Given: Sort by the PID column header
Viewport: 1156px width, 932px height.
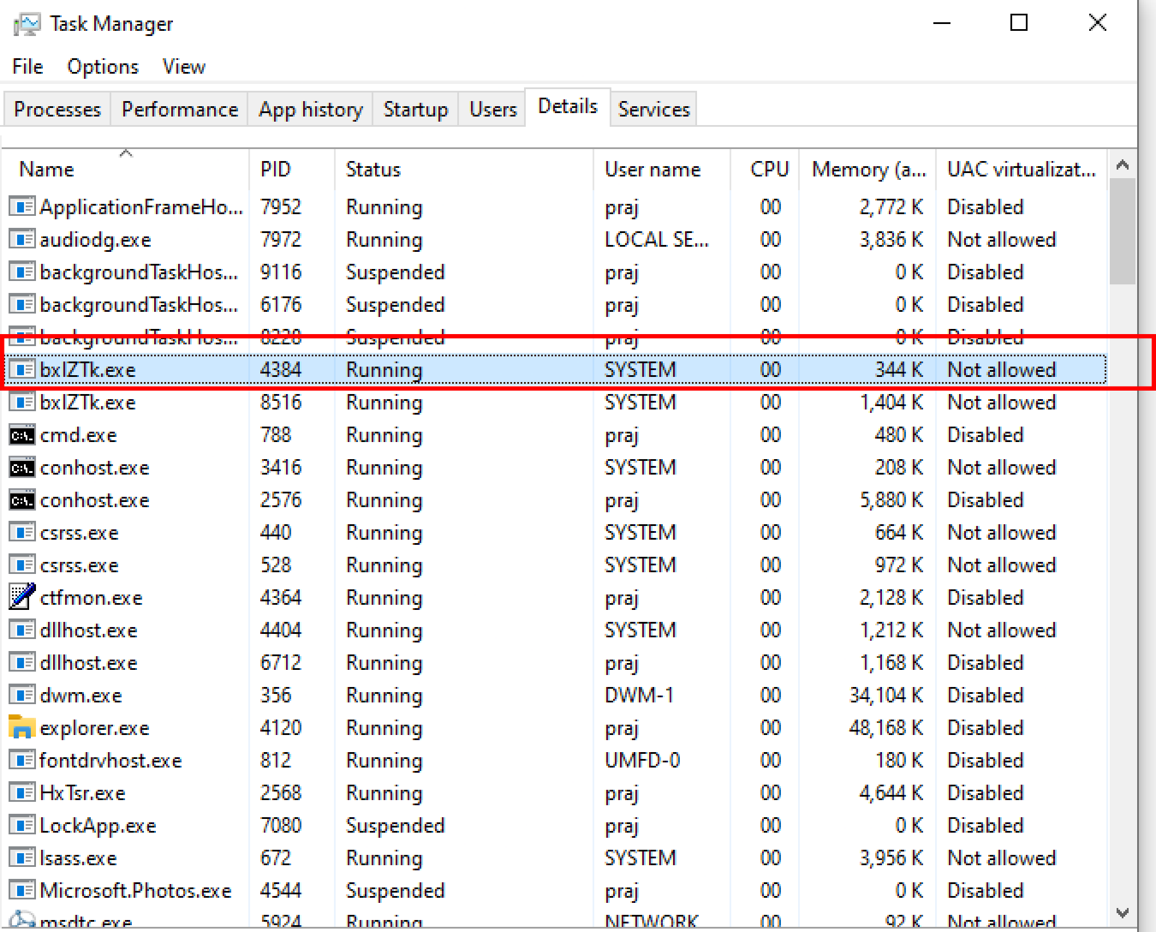Looking at the screenshot, I should point(292,169).
